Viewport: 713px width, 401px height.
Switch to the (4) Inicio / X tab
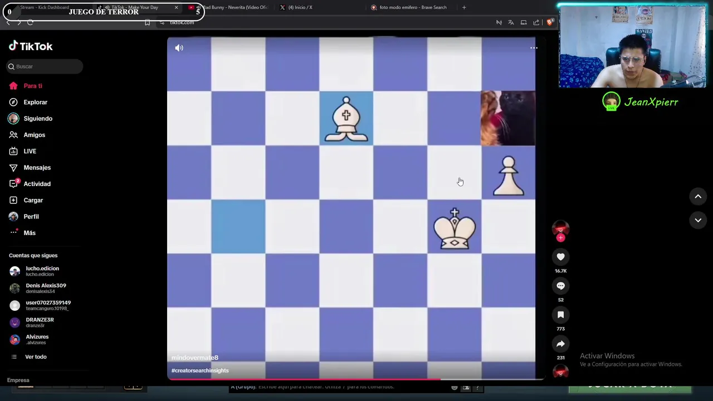pyautogui.click(x=300, y=8)
